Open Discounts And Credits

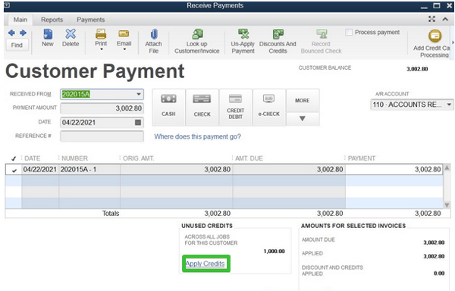click(x=278, y=41)
